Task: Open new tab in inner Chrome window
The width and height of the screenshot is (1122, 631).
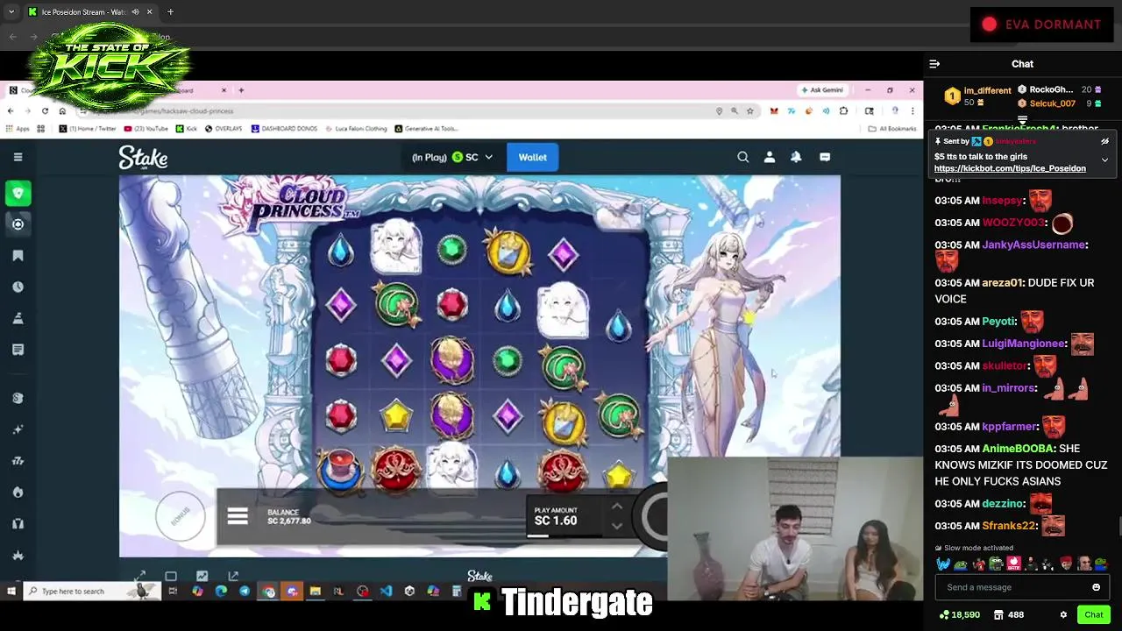Action: (x=242, y=89)
